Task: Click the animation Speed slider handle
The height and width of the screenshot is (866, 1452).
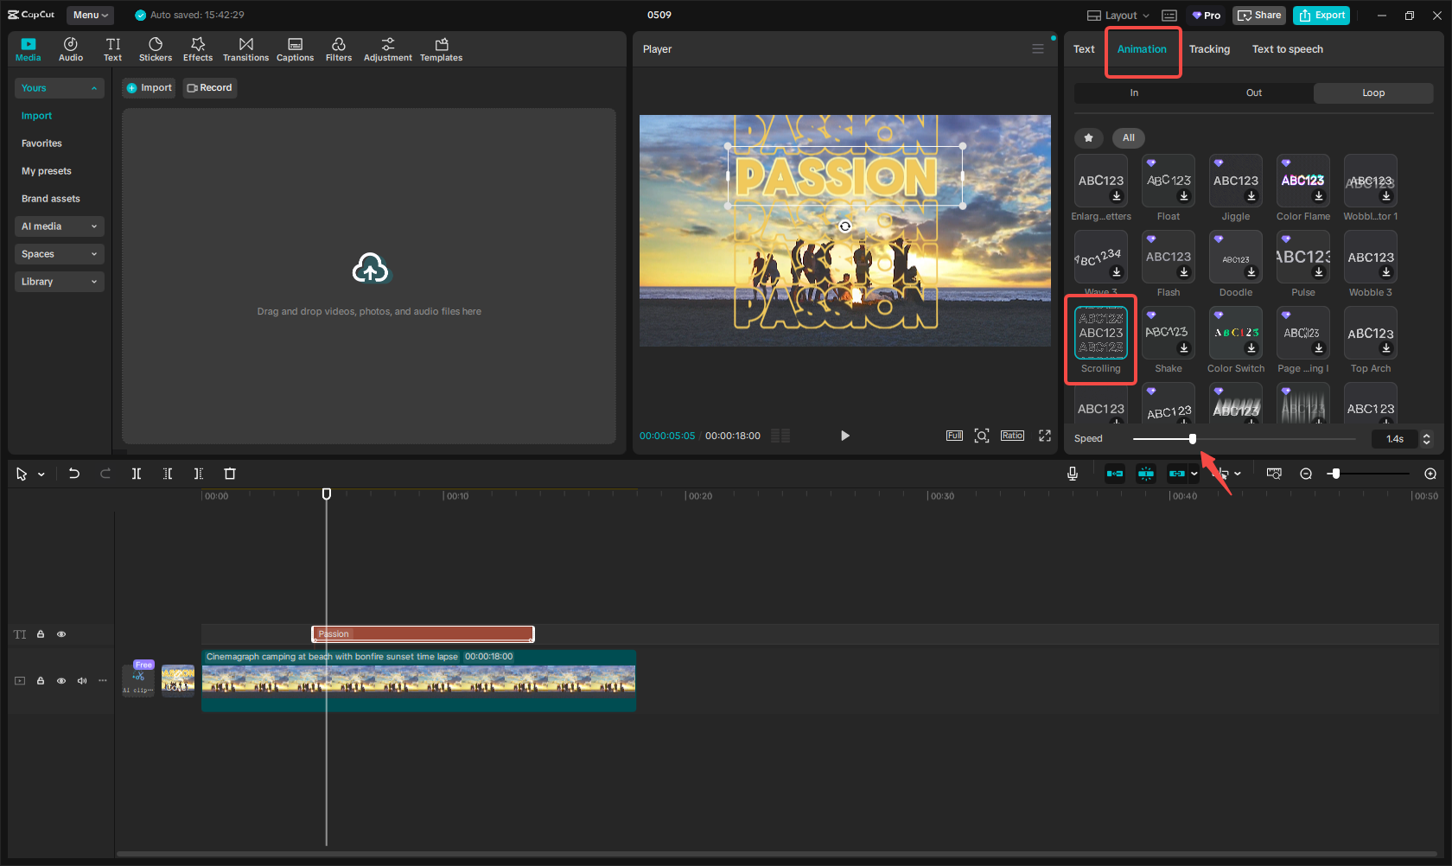Action: pos(1193,439)
